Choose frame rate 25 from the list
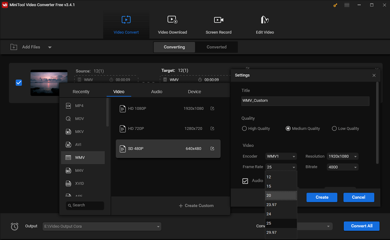This screenshot has width=390, height=240. click(x=281, y=223)
